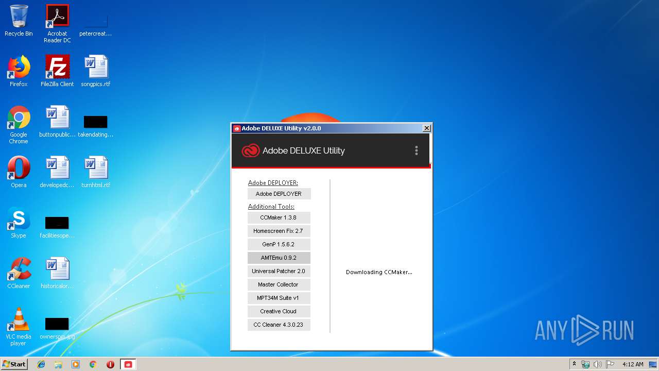Close the Adobe DELUXE Utility window
Viewport: 659px width, 371px height.
pos(426,128)
